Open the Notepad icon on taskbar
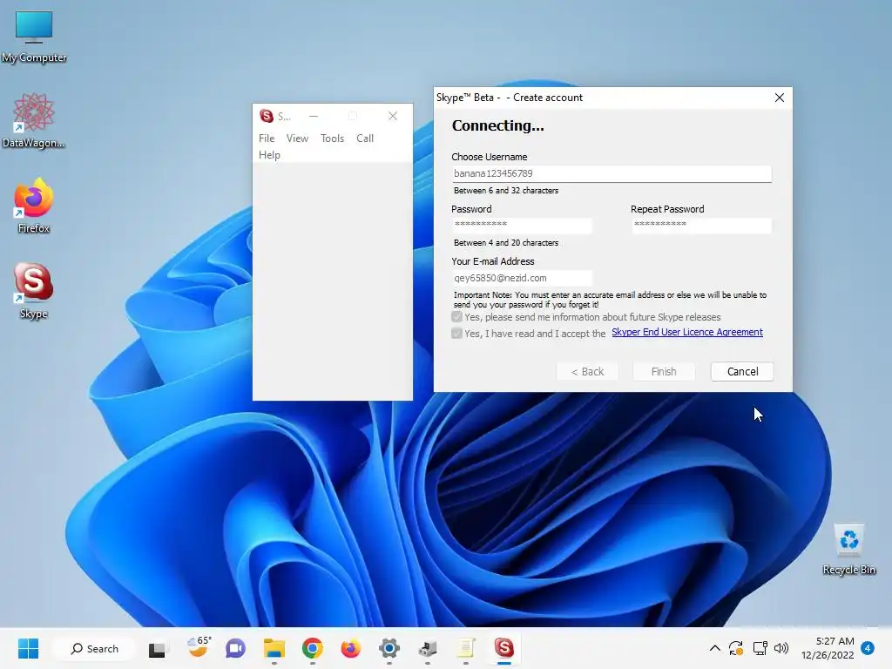Screen dimensions: 892x669 point(466,648)
